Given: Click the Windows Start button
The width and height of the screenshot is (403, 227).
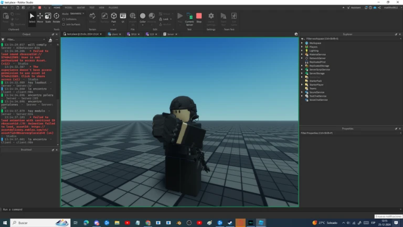Looking at the screenshot, I should (5, 223).
